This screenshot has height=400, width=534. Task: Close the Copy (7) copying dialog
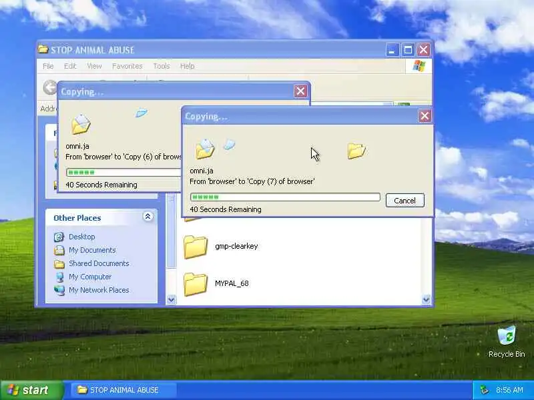tap(425, 116)
